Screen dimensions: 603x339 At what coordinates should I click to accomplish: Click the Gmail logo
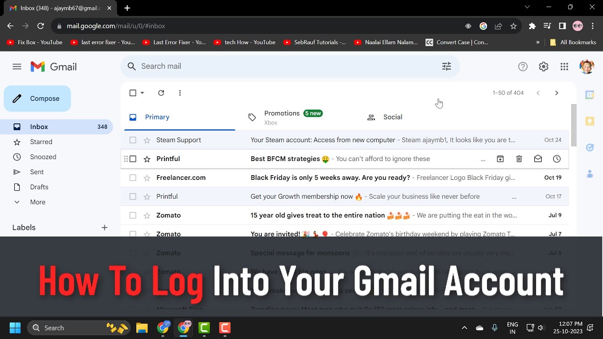coord(54,67)
